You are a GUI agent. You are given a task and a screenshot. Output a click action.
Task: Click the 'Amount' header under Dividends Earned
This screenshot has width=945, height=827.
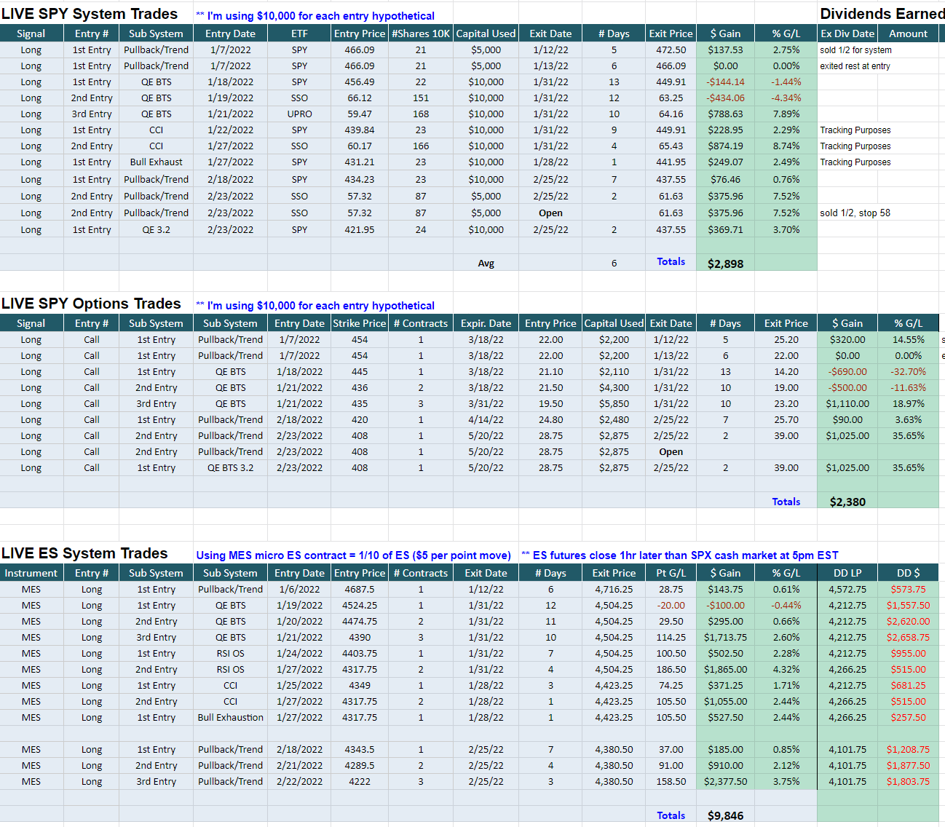(908, 33)
